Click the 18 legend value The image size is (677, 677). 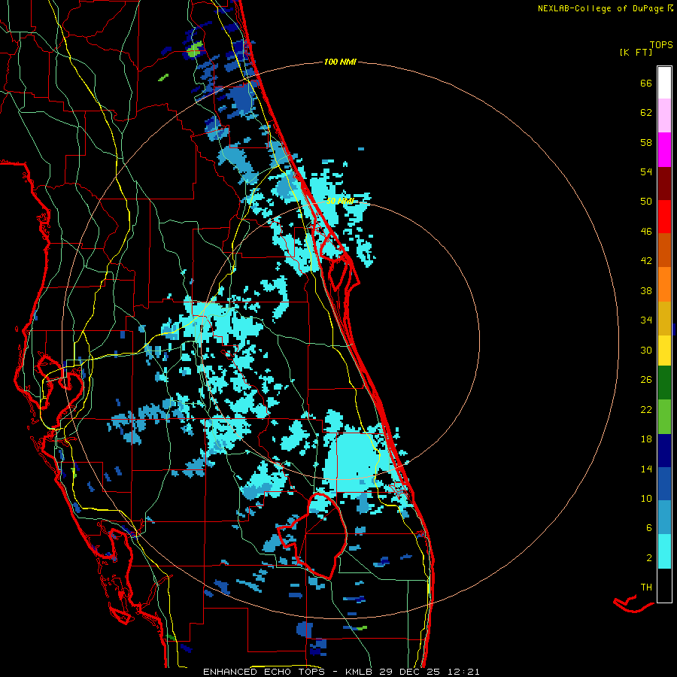coord(646,439)
